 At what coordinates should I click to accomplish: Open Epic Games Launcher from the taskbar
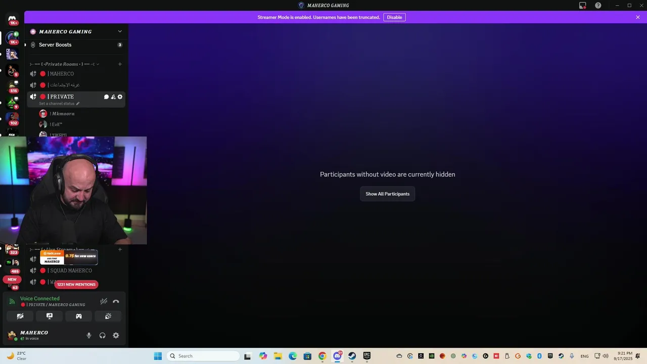(366, 356)
